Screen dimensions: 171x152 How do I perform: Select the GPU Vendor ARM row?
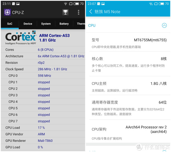pyautogui.click(x=43, y=134)
